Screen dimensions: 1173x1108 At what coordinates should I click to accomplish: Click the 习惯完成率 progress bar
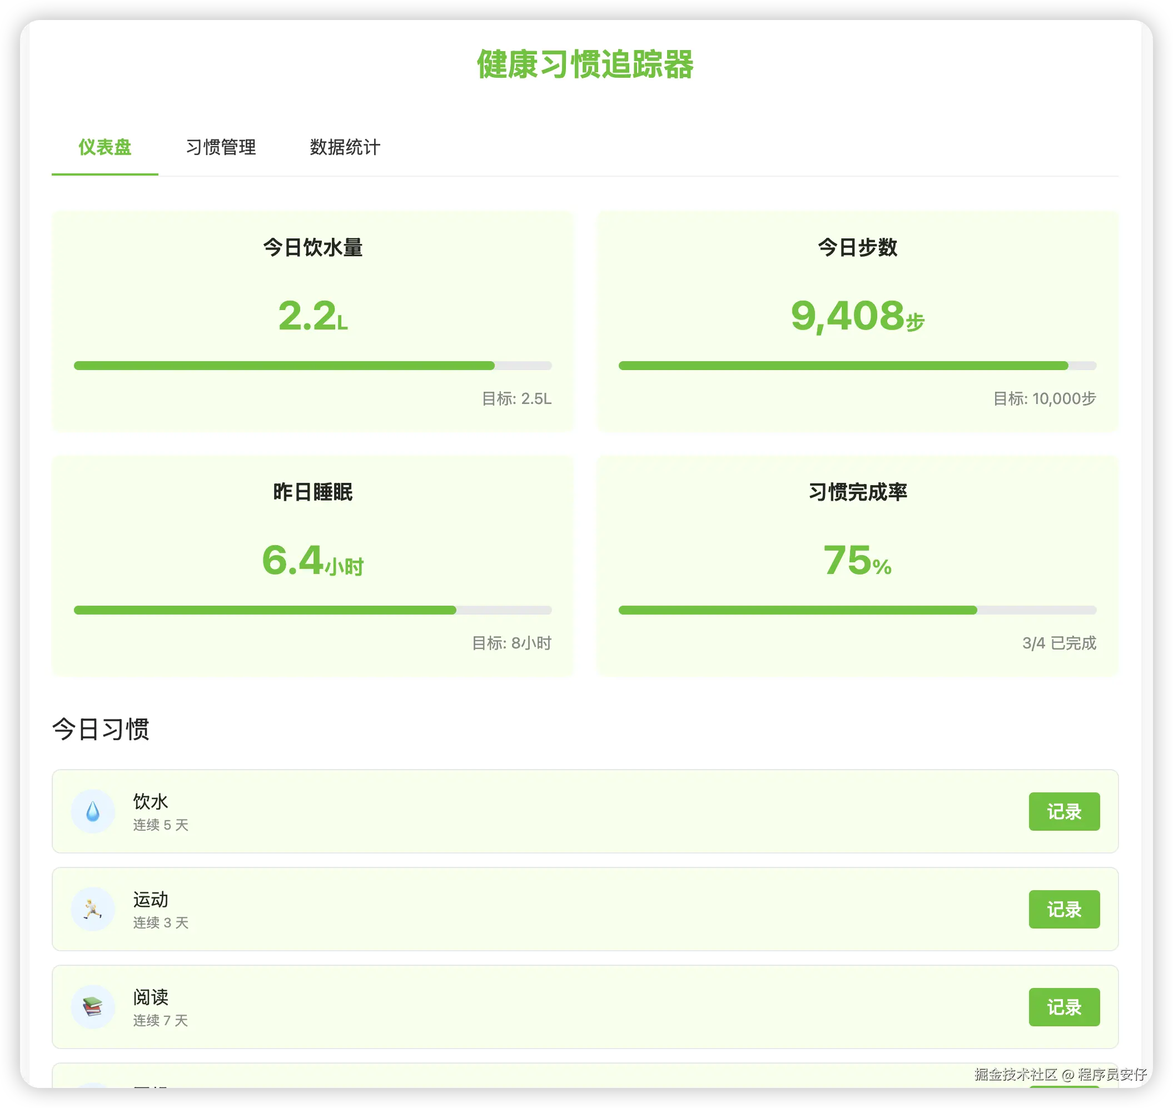point(857,610)
